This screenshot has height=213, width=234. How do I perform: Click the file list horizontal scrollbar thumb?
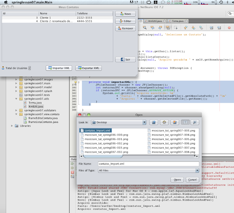(103, 156)
